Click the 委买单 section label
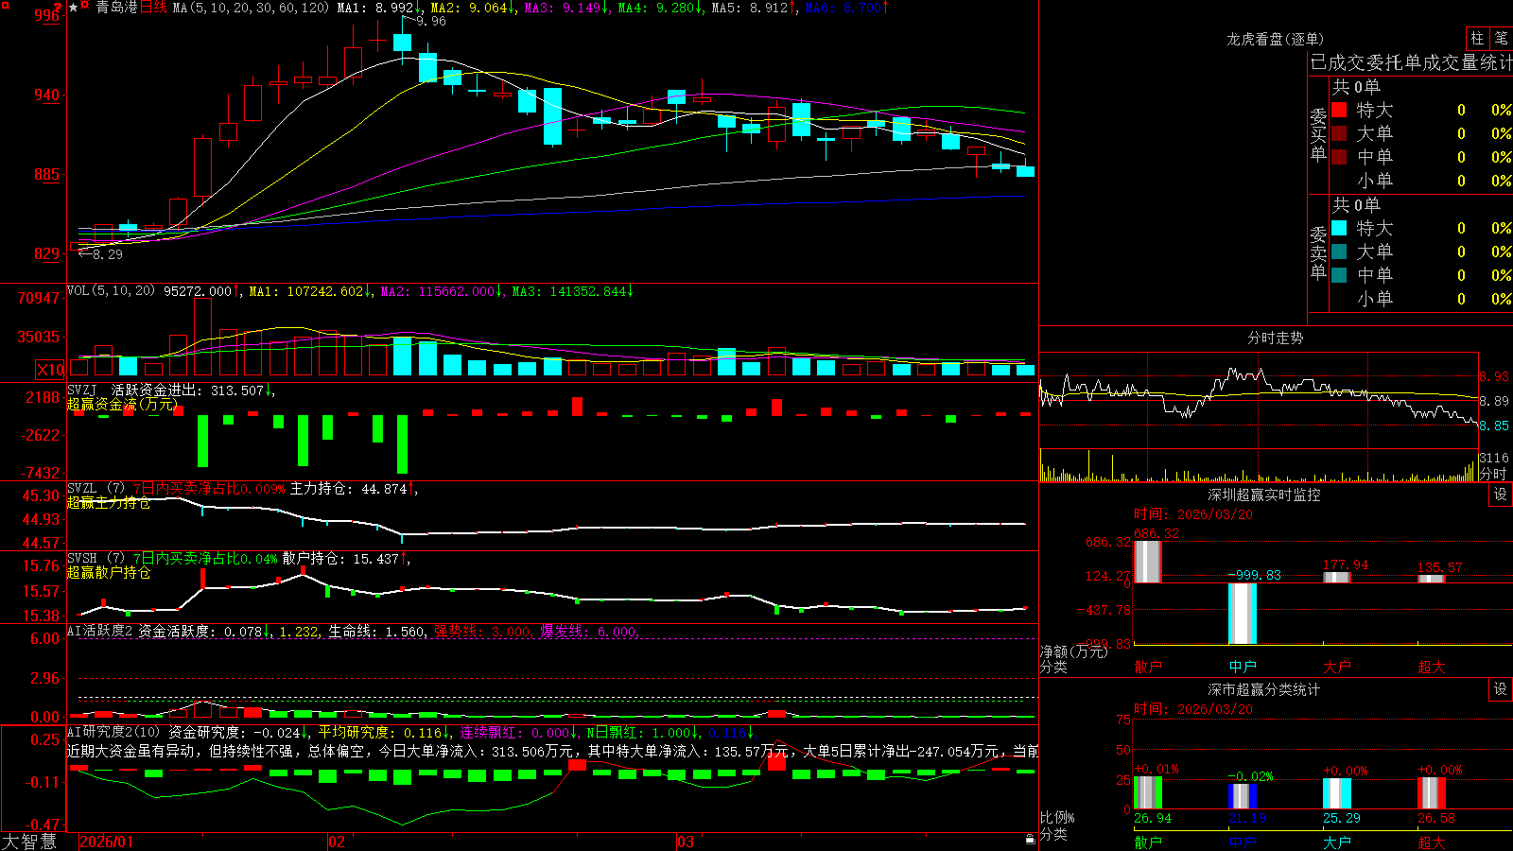 [x=1318, y=134]
